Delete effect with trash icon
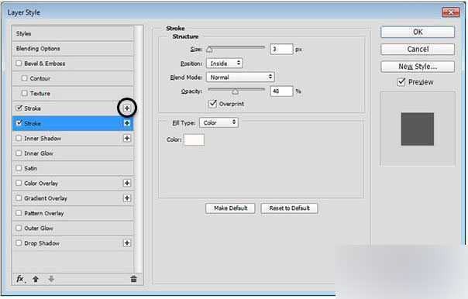Viewport: 468px width, 299px height. click(x=133, y=279)
